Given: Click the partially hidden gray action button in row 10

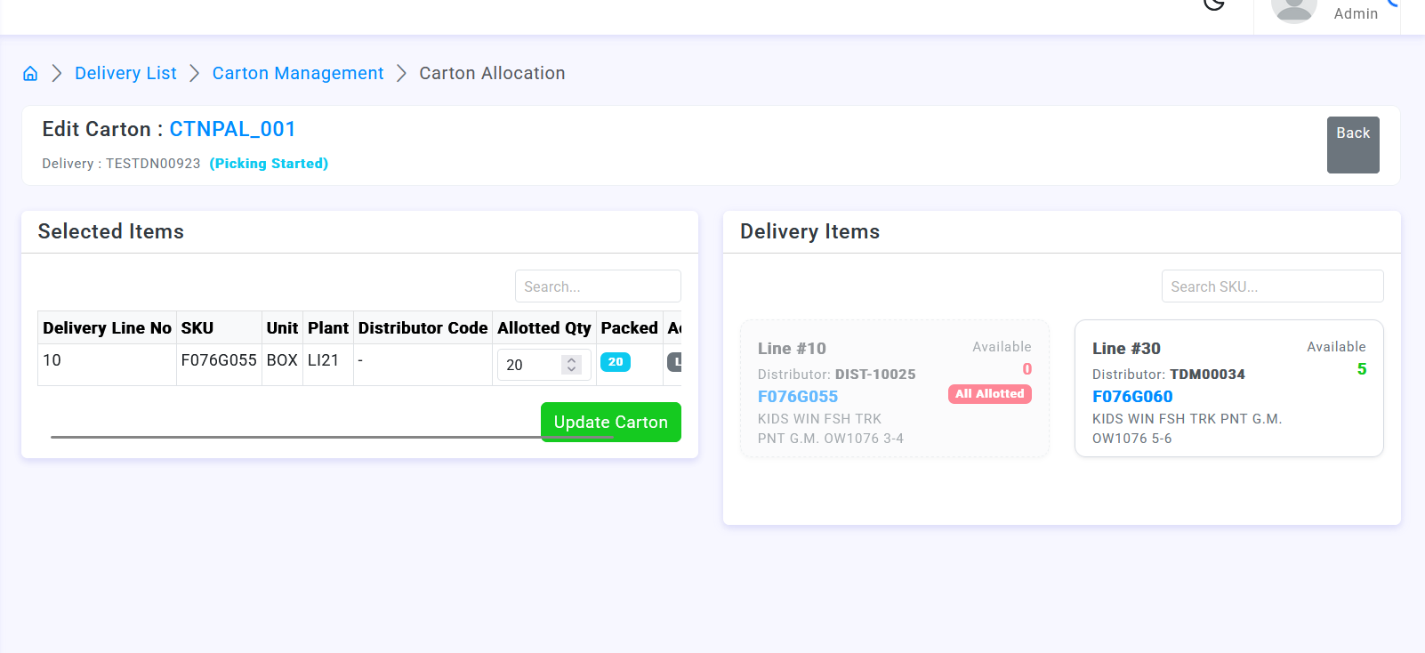Looking at the screenshot, I should pyautogui.click(x=674, y=362).
